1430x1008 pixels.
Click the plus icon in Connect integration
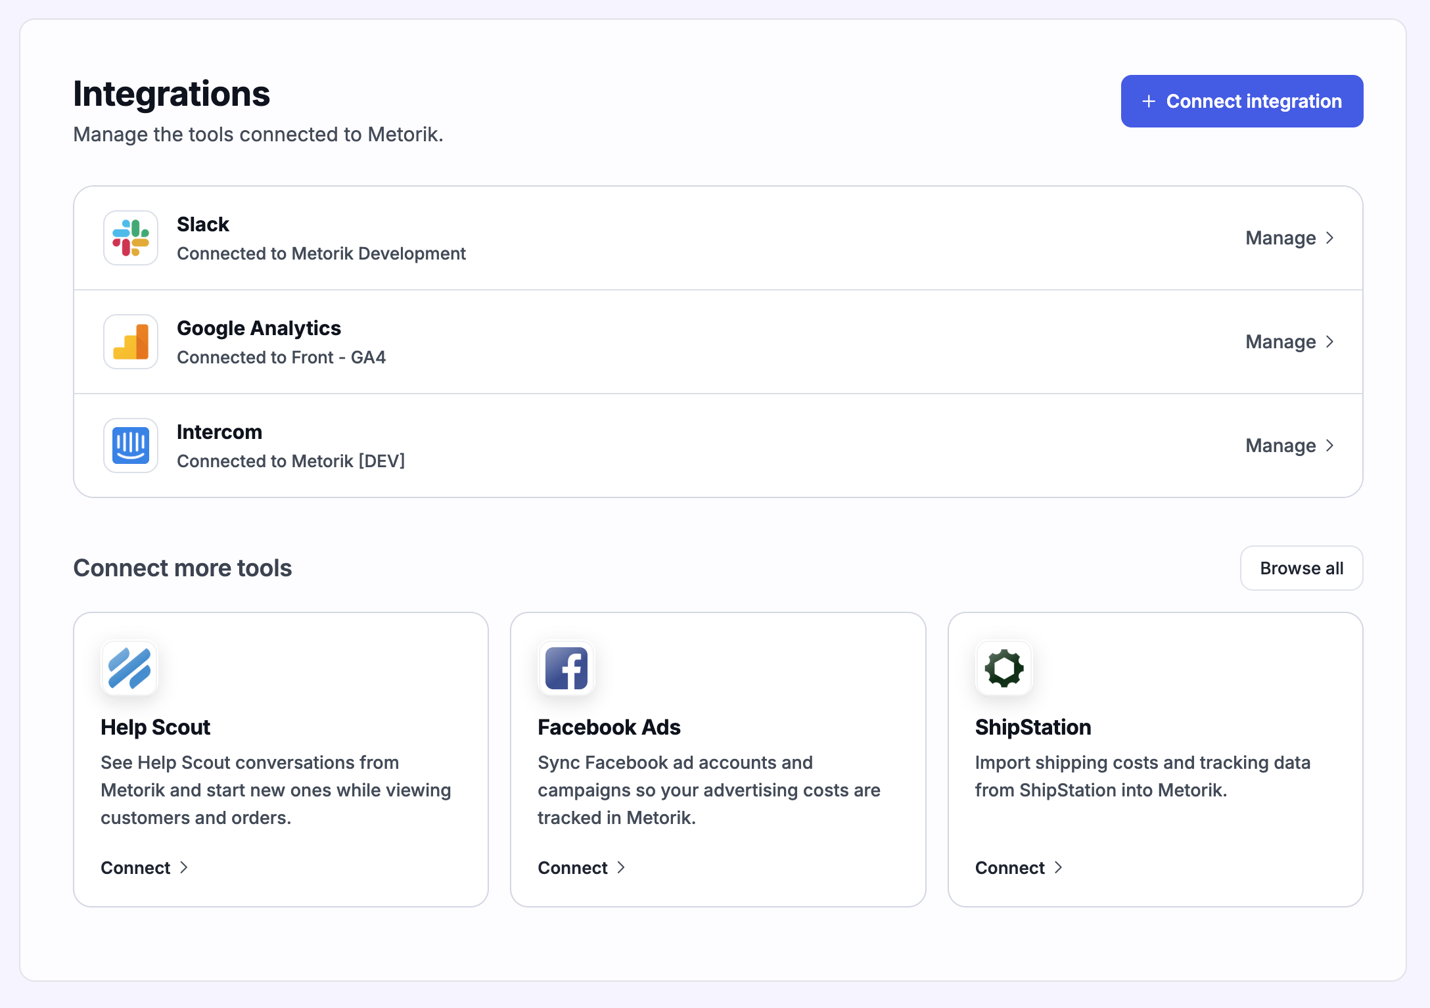pos(1149,101)
